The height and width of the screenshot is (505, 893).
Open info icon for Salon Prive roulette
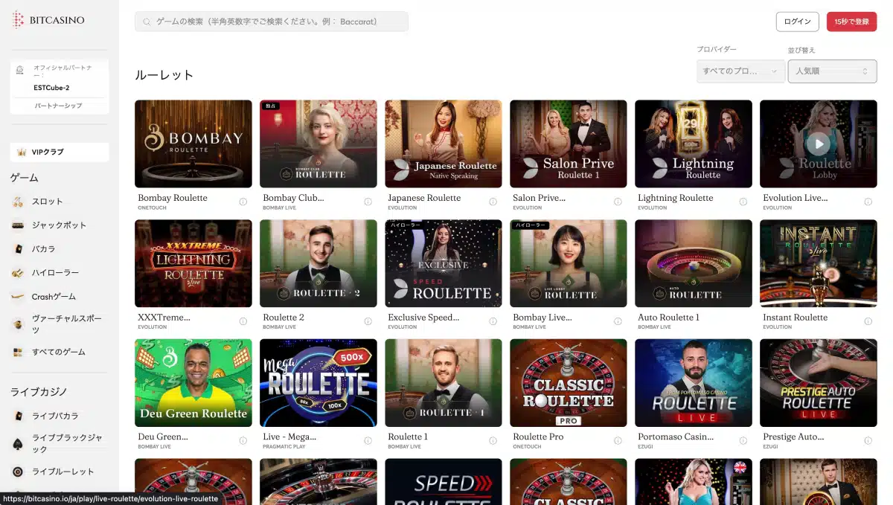pos(618,202)
